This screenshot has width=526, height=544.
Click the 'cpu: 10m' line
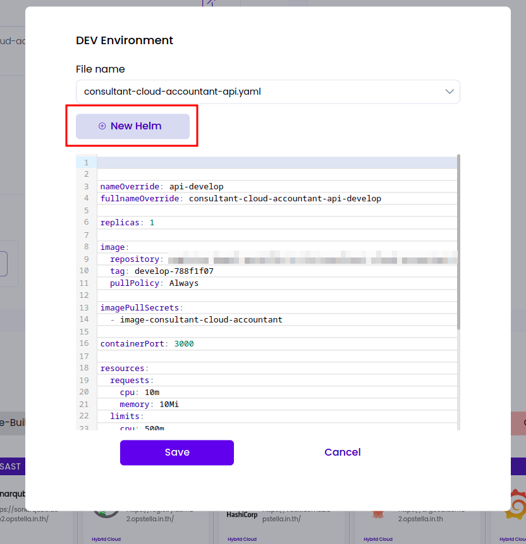pos(140,393)
